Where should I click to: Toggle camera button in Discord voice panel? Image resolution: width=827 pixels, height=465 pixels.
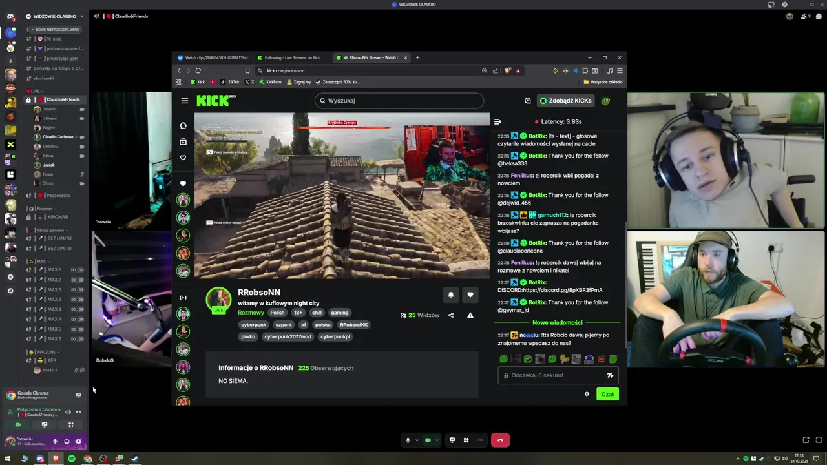pos(17,424)
